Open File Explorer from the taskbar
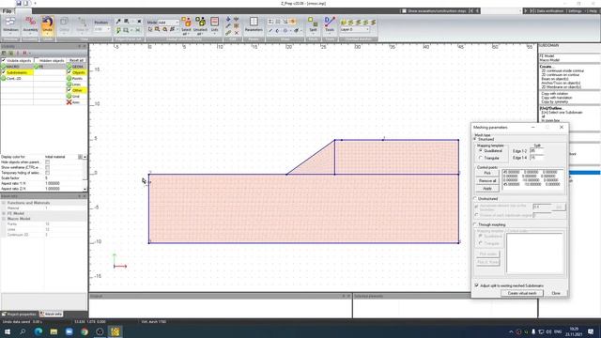 pos(54,331)
